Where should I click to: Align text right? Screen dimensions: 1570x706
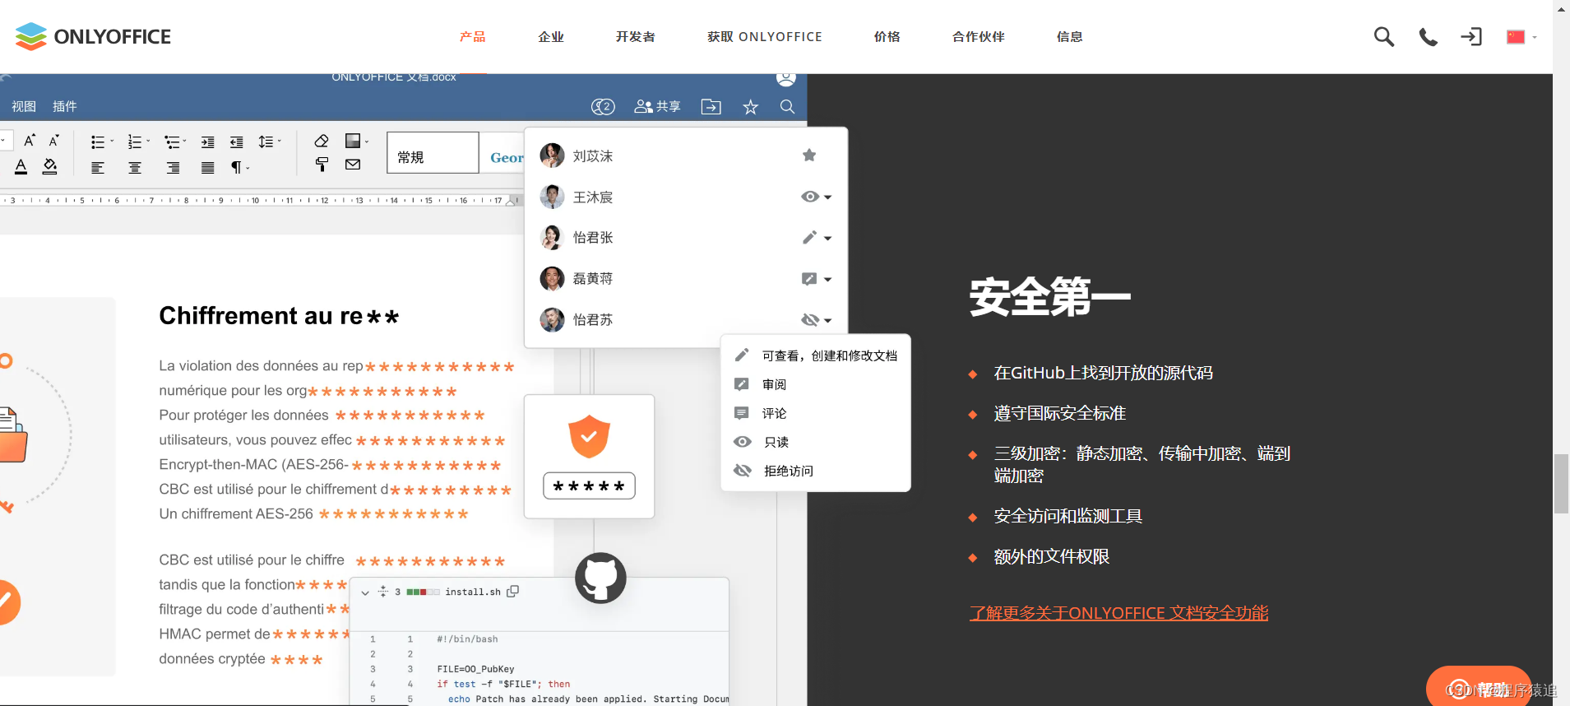173,168
